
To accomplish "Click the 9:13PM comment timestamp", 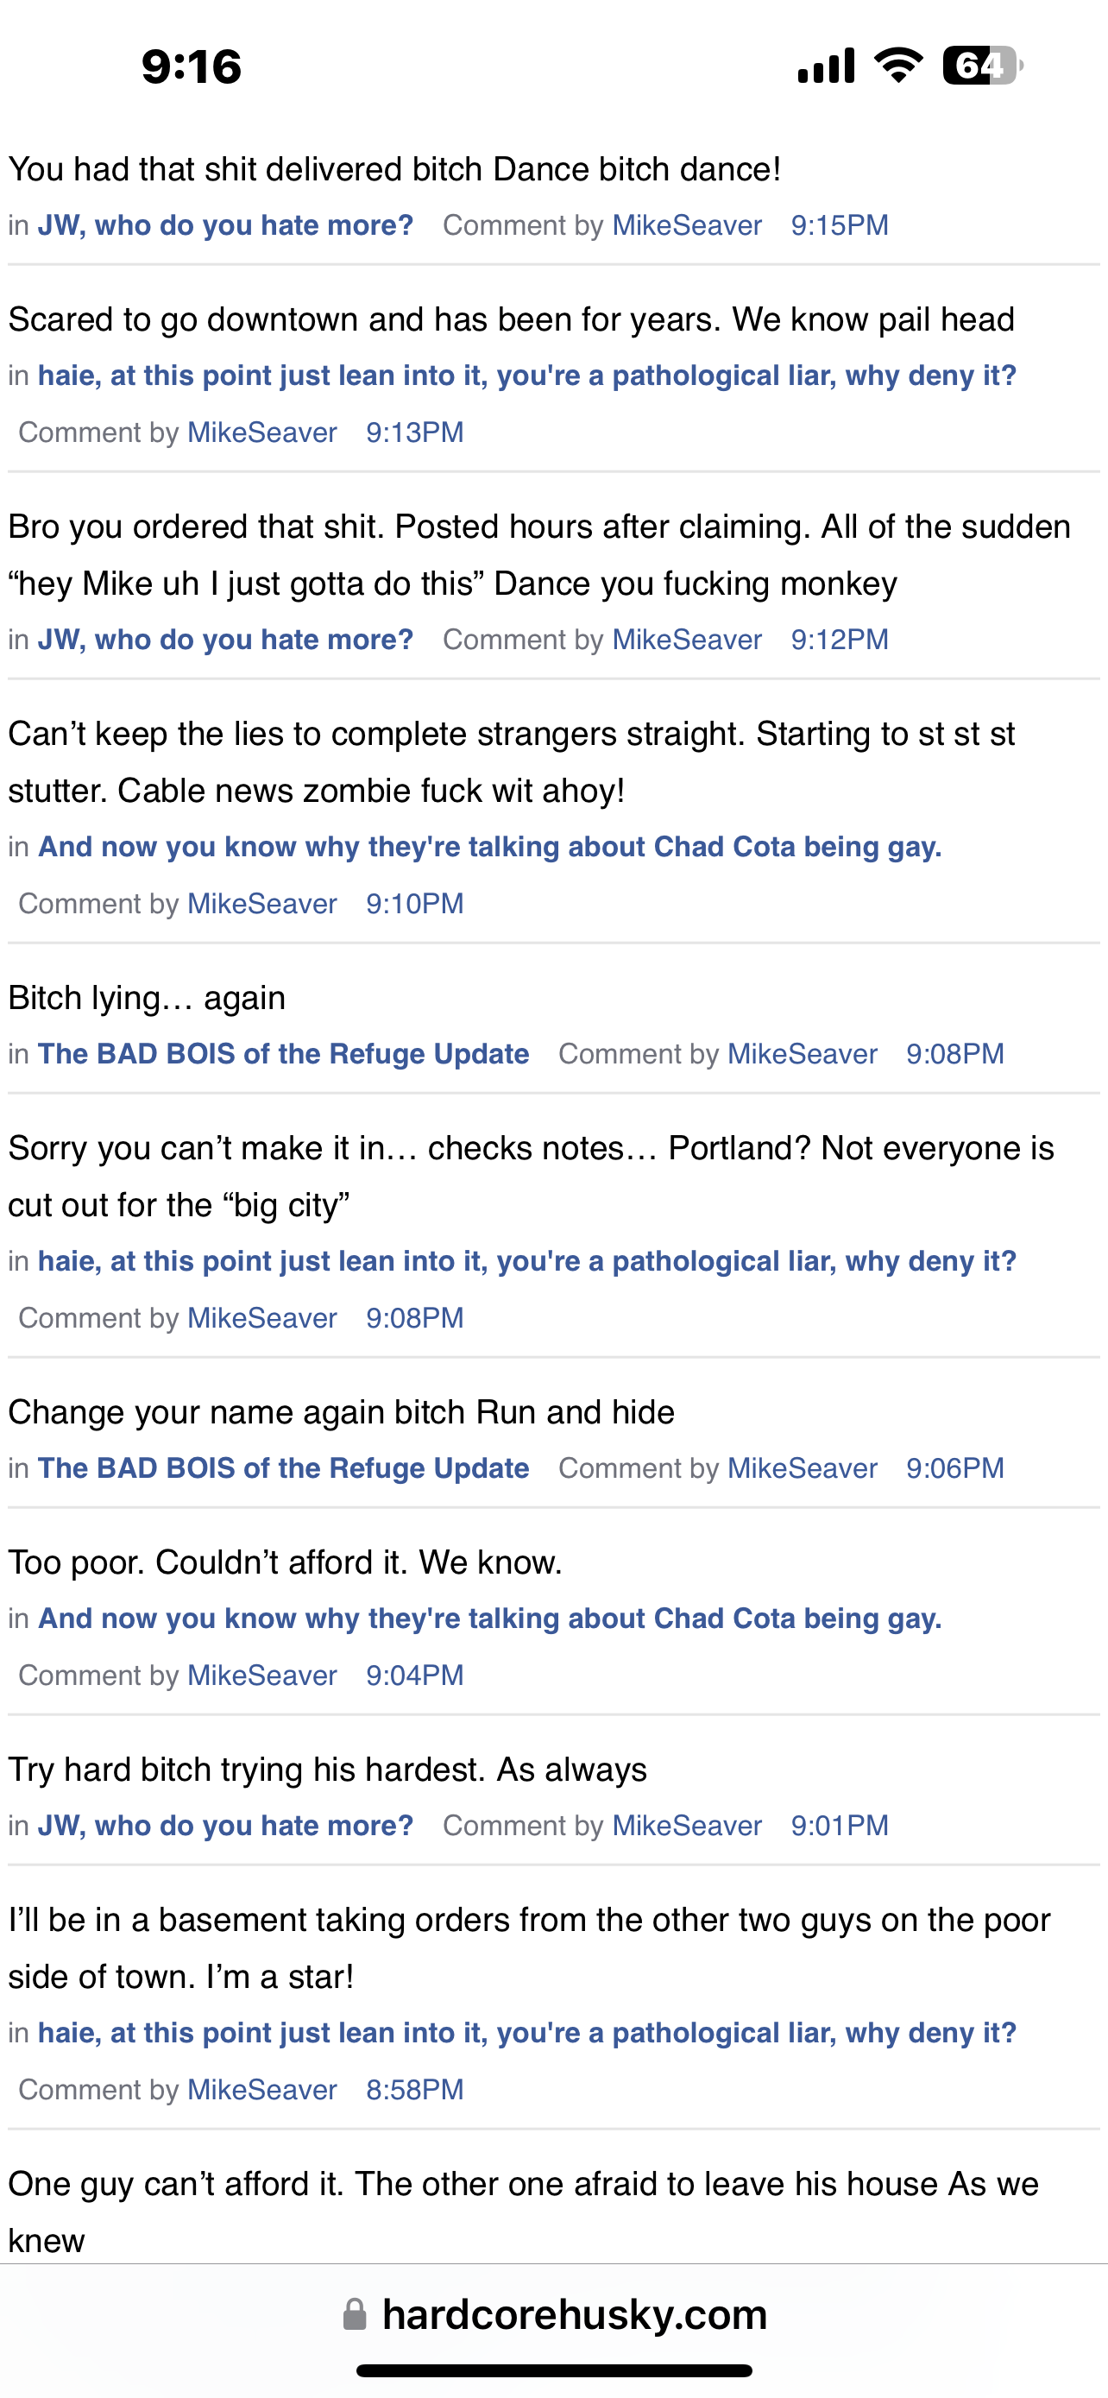I will tap(414, 432).
